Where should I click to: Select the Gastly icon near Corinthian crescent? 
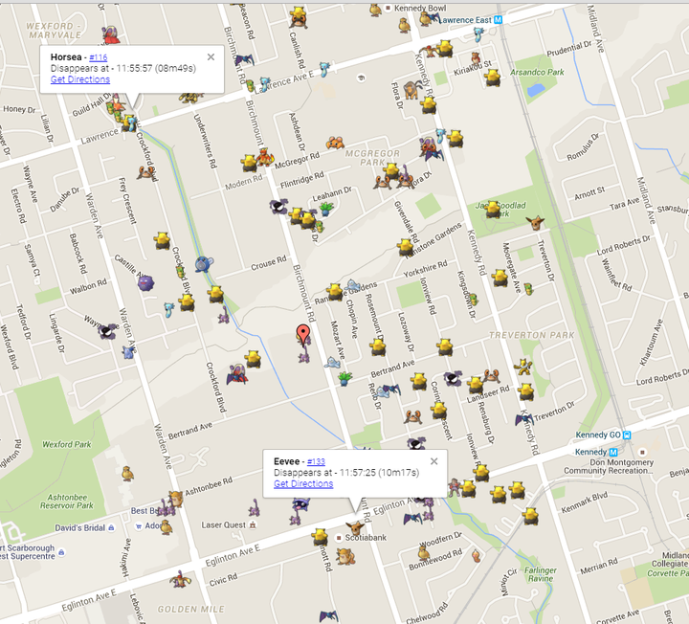point(452,377)
